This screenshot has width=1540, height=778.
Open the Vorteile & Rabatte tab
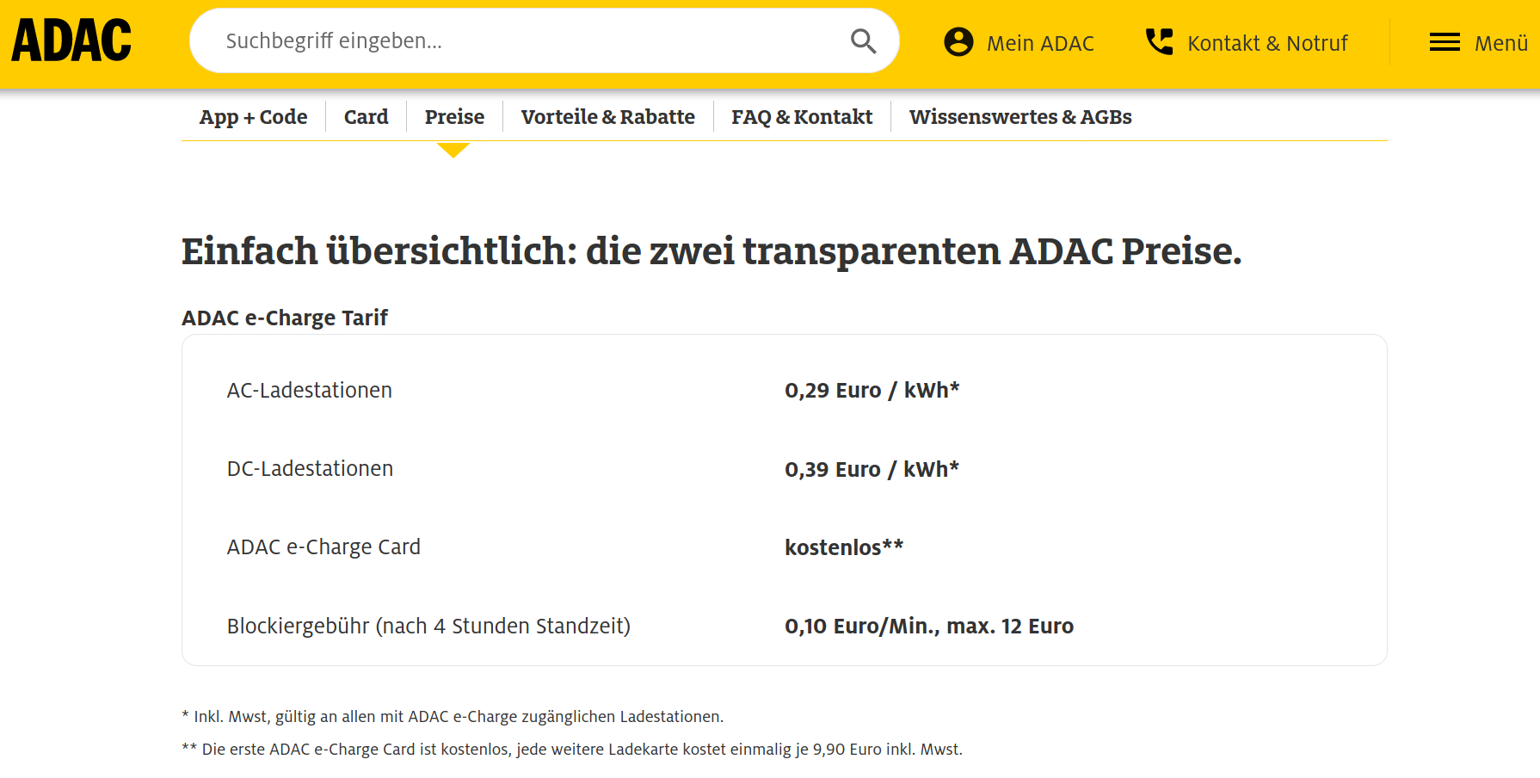point(607,117)
